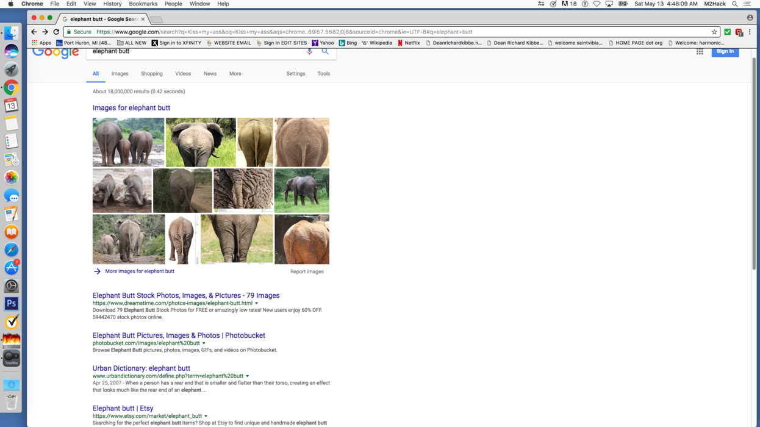Switch to the Videos search tab
The height and width of the screenshot is (427, 760).
pos(183,74)
